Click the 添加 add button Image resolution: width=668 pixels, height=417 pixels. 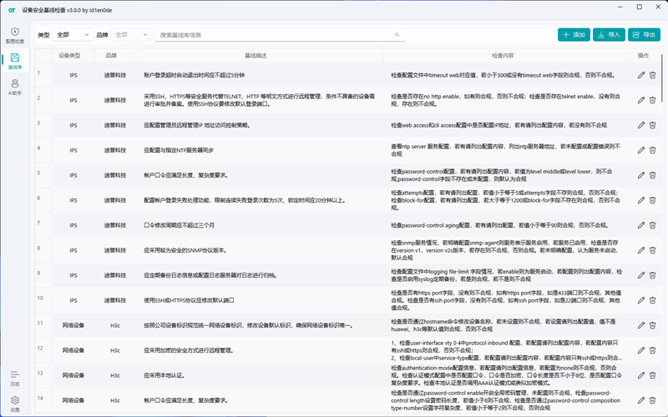(x=574, y=35)
